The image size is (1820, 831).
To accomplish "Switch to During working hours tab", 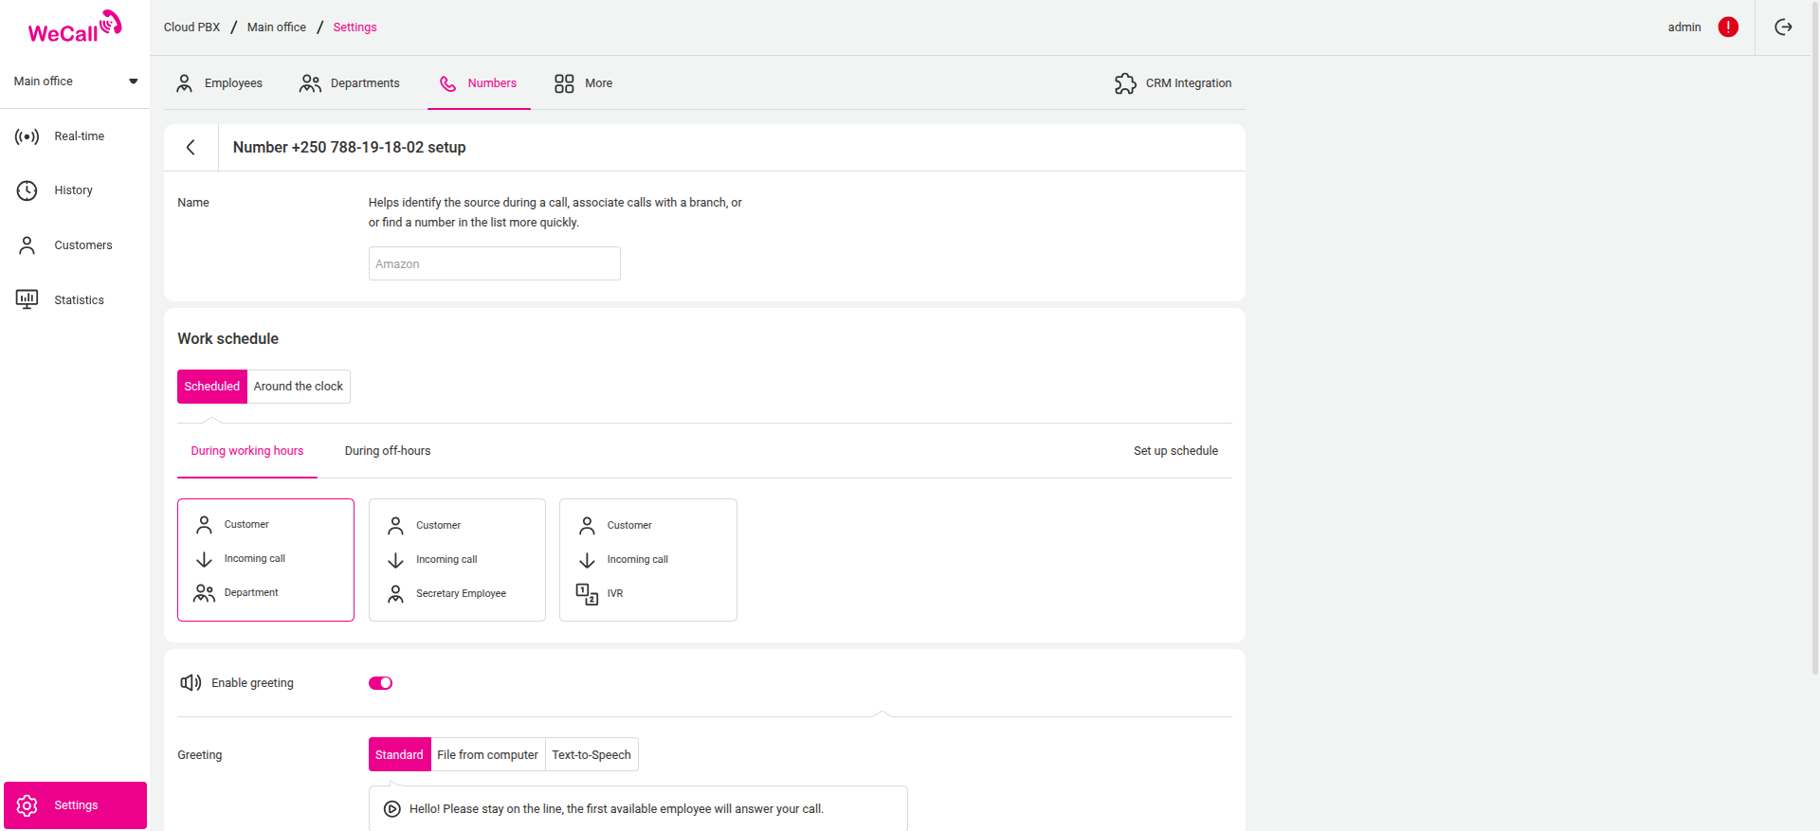I will [247, 451].
